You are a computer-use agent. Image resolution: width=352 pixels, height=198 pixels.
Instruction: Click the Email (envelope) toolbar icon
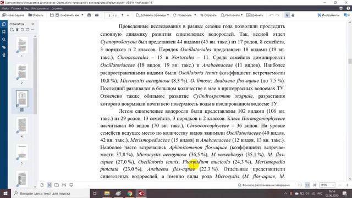tap(97, 15)
